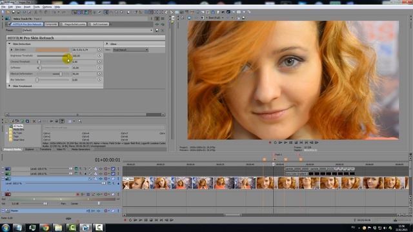Open the Edit menu
The width and height of the screenshot is (413, 232).
click(x=10, y=6)
